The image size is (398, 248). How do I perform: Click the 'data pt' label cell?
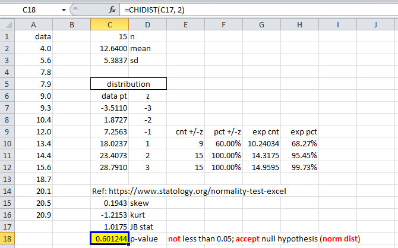pyautogui.click(x=110, y=96)
